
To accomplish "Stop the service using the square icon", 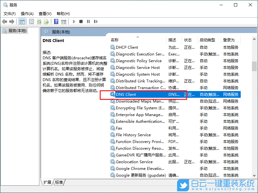I will point(81,21).
